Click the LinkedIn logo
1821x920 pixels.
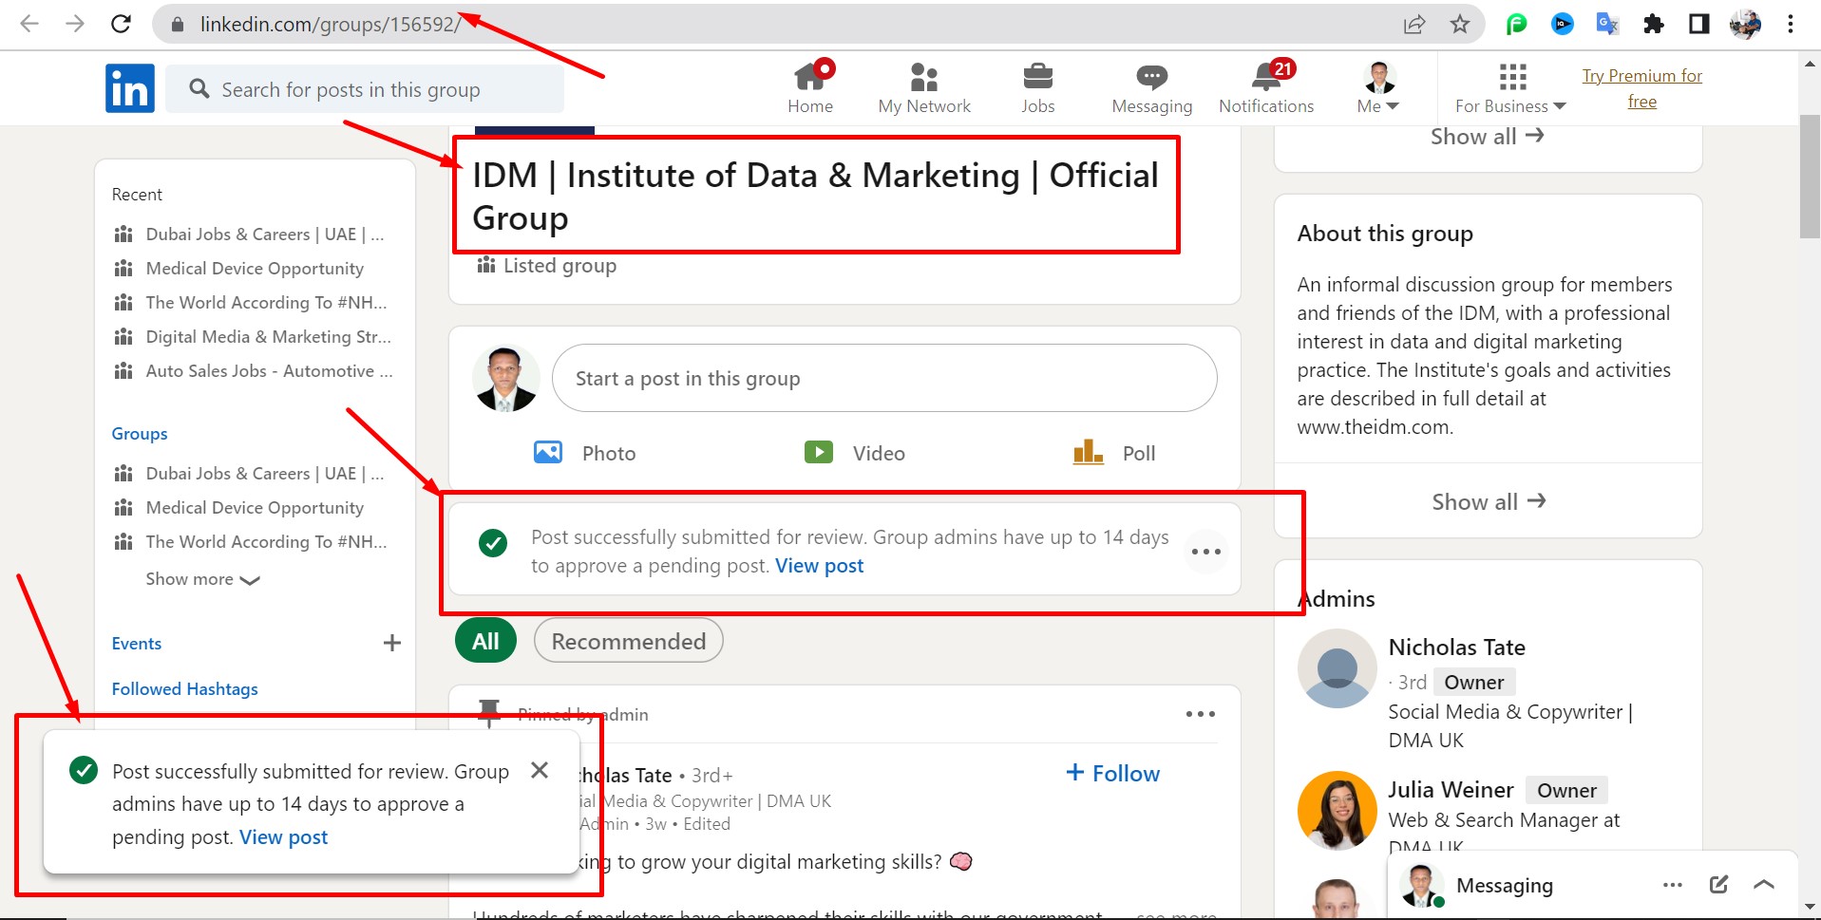[x=130, y=88]
